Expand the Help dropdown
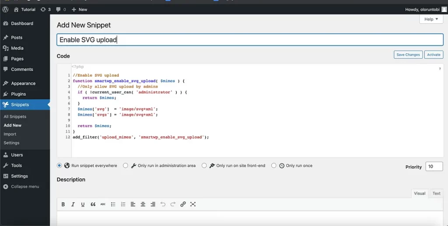The height and width of the screenshot is (226, 448). pos(431,19)
